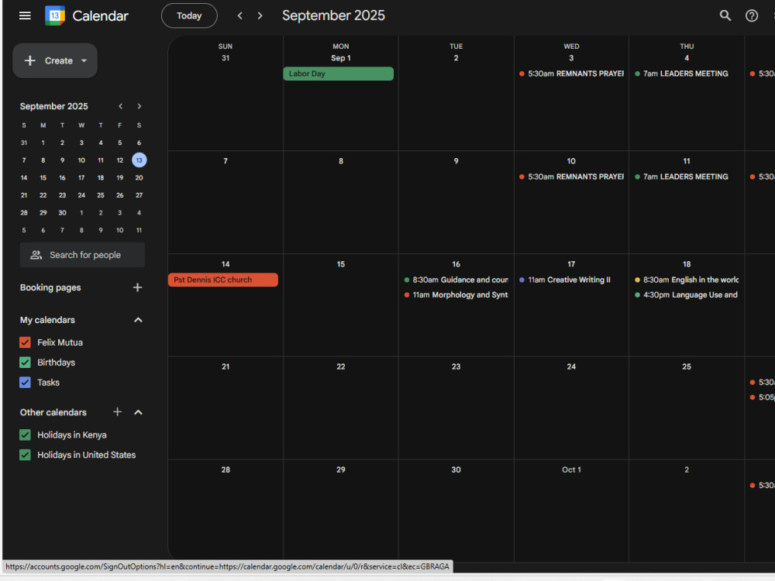775x581 pixels.
Task: Open day 24 in month grid
Action: click(x=571, y=366)
